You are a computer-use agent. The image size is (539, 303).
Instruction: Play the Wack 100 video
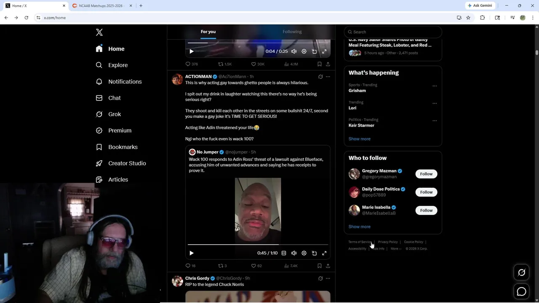pos(192,253)
